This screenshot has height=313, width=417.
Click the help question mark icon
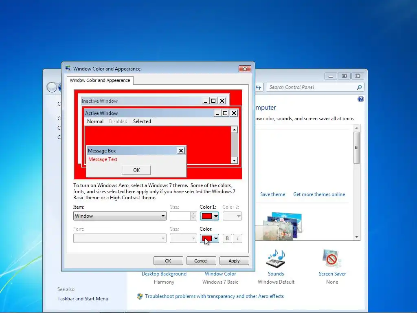[x=361, y=99]
